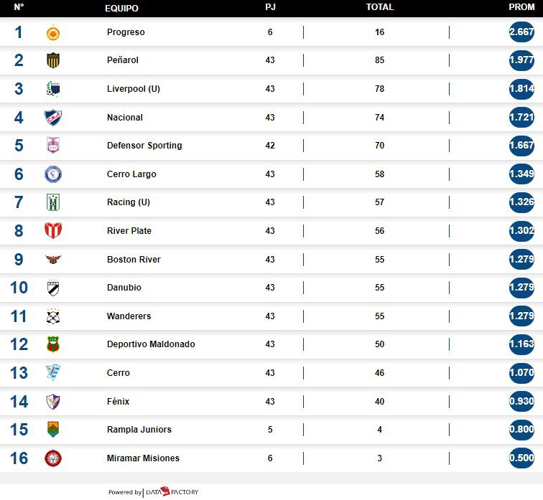Click the Miramar Misiones round badge
This screenshot has width=543, height=500.
click(x=53, y=458)
